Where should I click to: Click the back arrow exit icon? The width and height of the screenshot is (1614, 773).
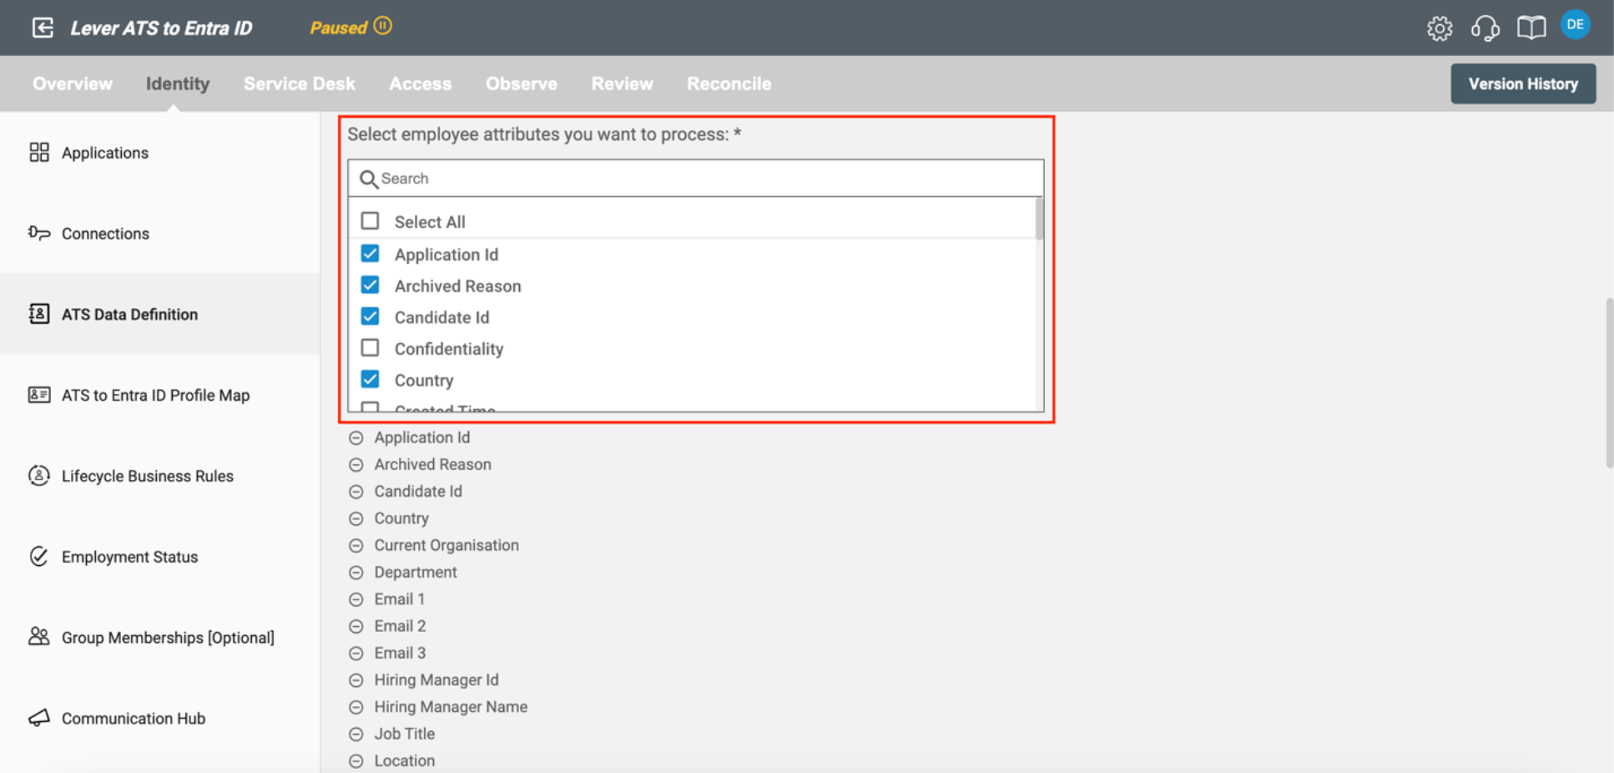click(x=43, y=28)
